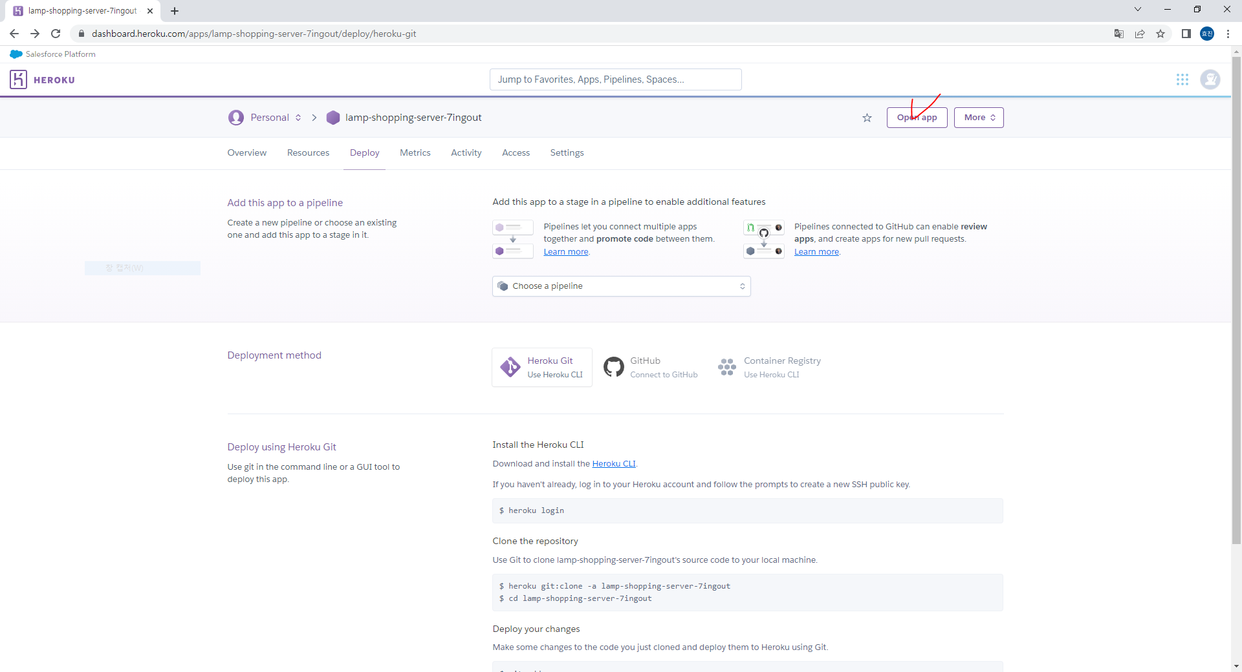Click the pipeline diagram illustration
Screen dimensions: 1242x672
513,239
